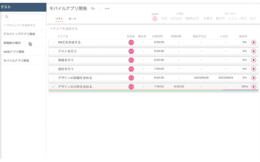Click play icon on テストを行う row

coord(253,51)
